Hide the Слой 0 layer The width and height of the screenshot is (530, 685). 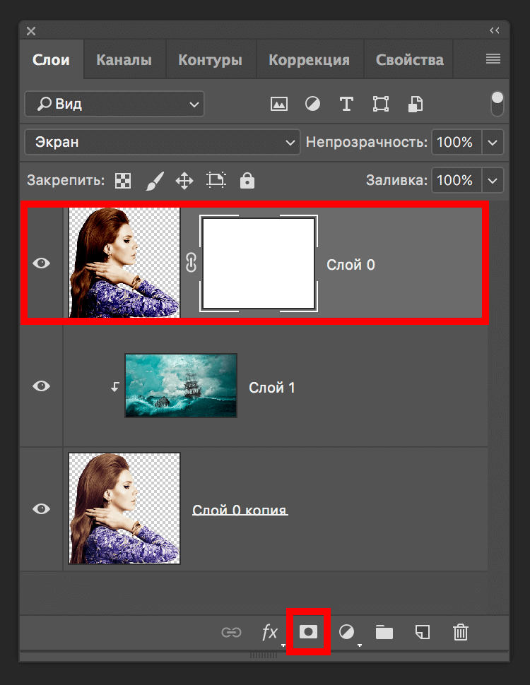[42, 263]
